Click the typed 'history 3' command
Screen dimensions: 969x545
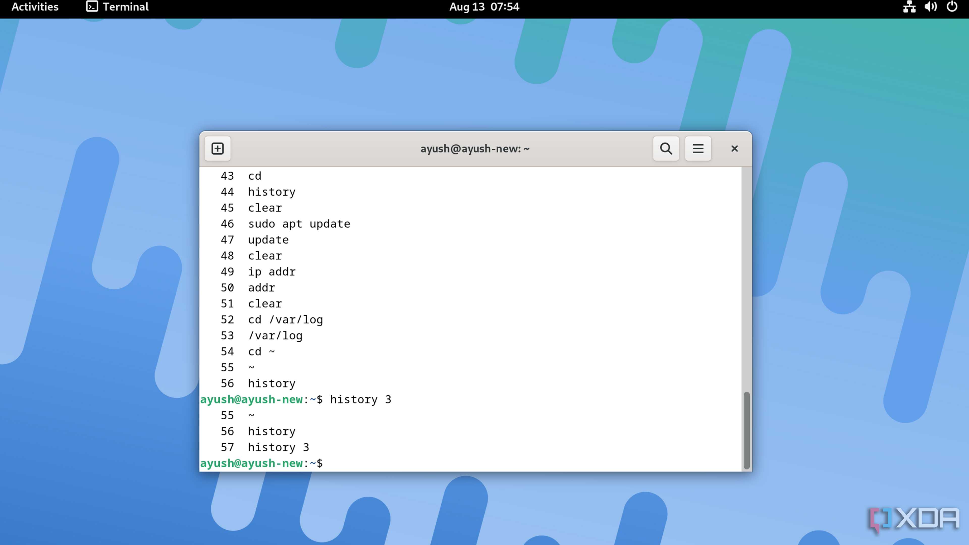pos(360,399)
